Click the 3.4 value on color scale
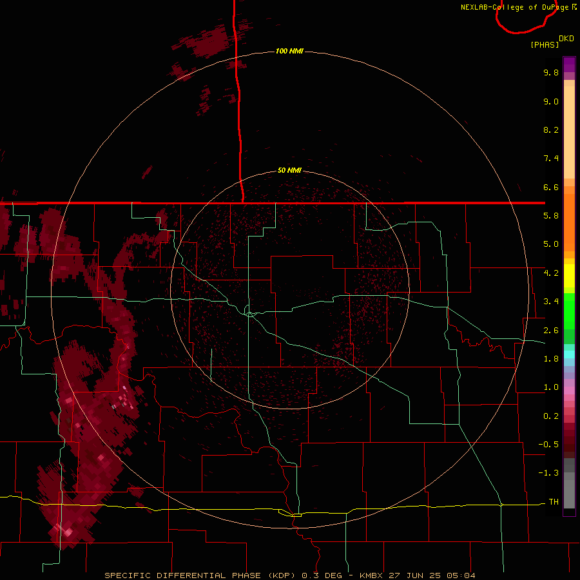Image resolution: width=580 pixels, height=580 pixels. [x=551, y=302]
